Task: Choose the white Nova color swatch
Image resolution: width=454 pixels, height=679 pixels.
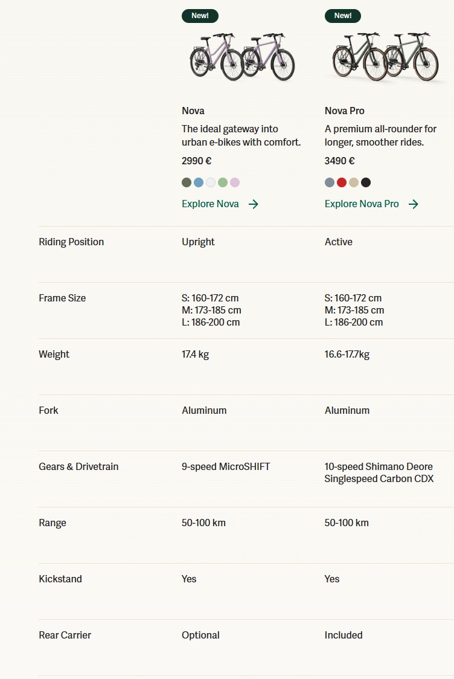Action: [x=211, y=182]
